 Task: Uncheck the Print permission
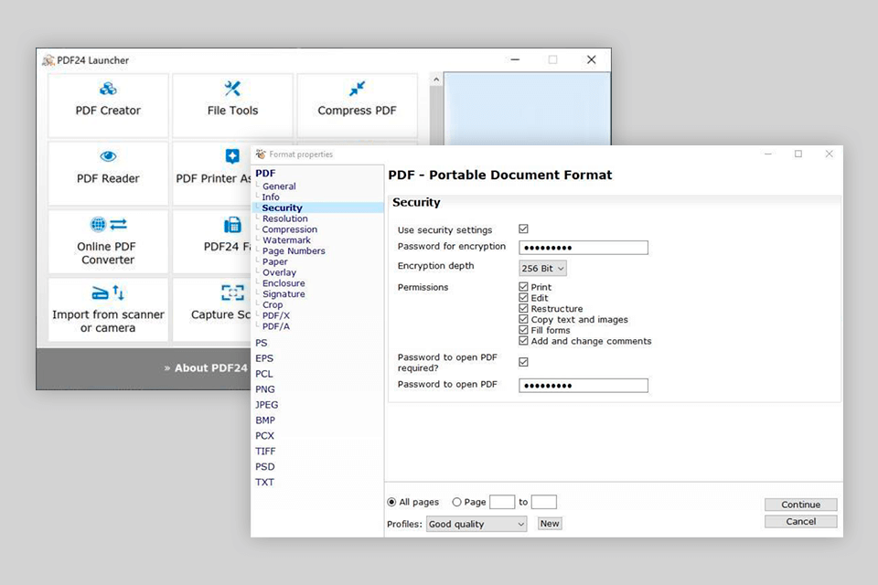[x=523, y=287]
